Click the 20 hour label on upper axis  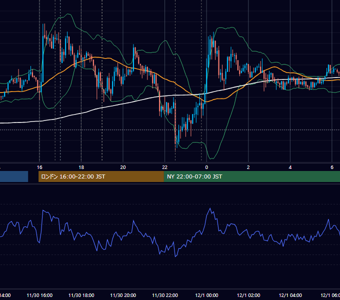pyautogui.click(x=123, y=167)
